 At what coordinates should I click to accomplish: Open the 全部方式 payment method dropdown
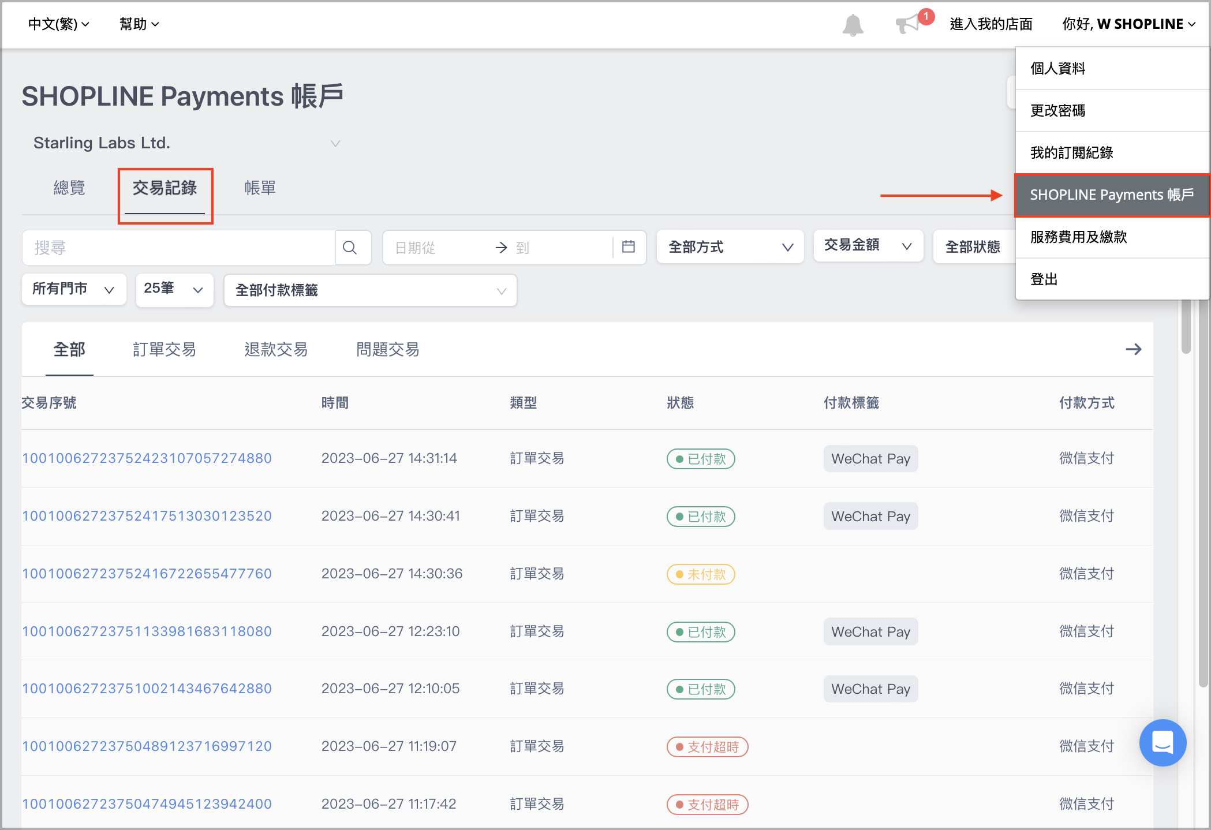[x=730, y=246]
